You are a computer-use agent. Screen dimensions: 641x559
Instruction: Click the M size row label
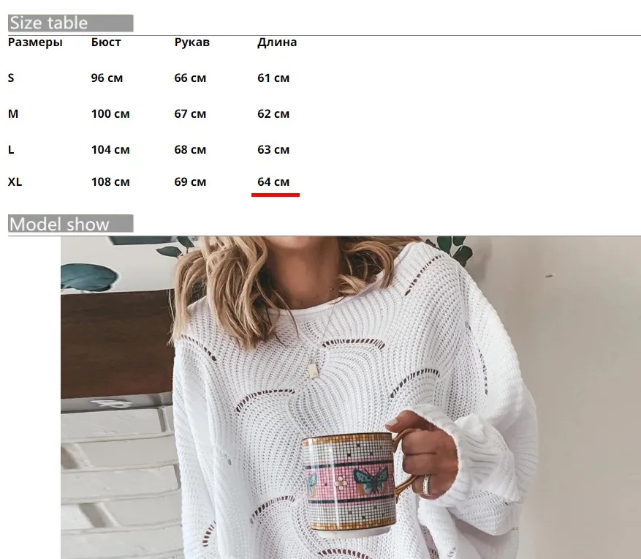(13, 113)
